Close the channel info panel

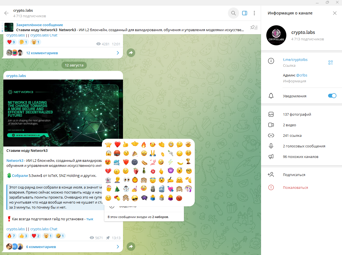tap(335, 13)
